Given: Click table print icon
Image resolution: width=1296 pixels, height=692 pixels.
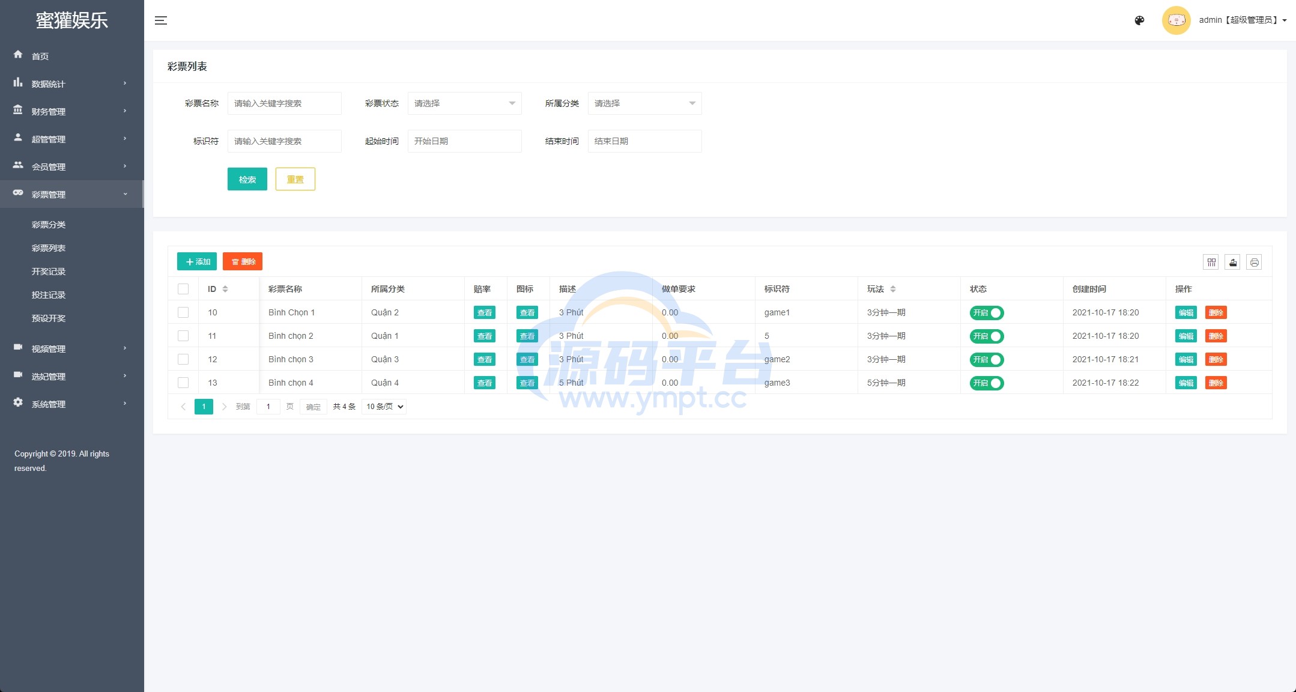Looking at the screenshot, I should tap(1254, 262).
